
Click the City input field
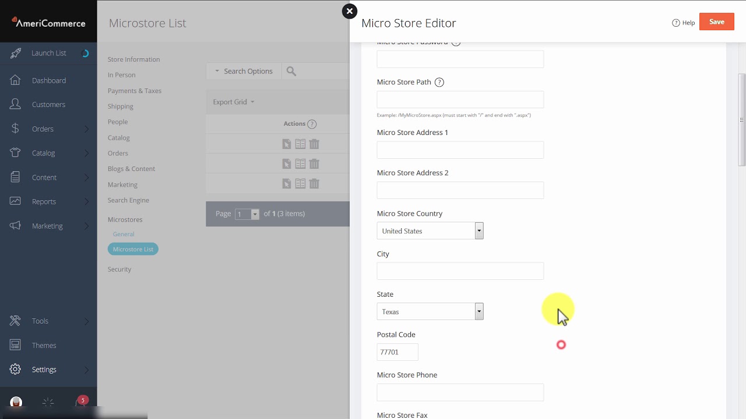pos(460,271)
